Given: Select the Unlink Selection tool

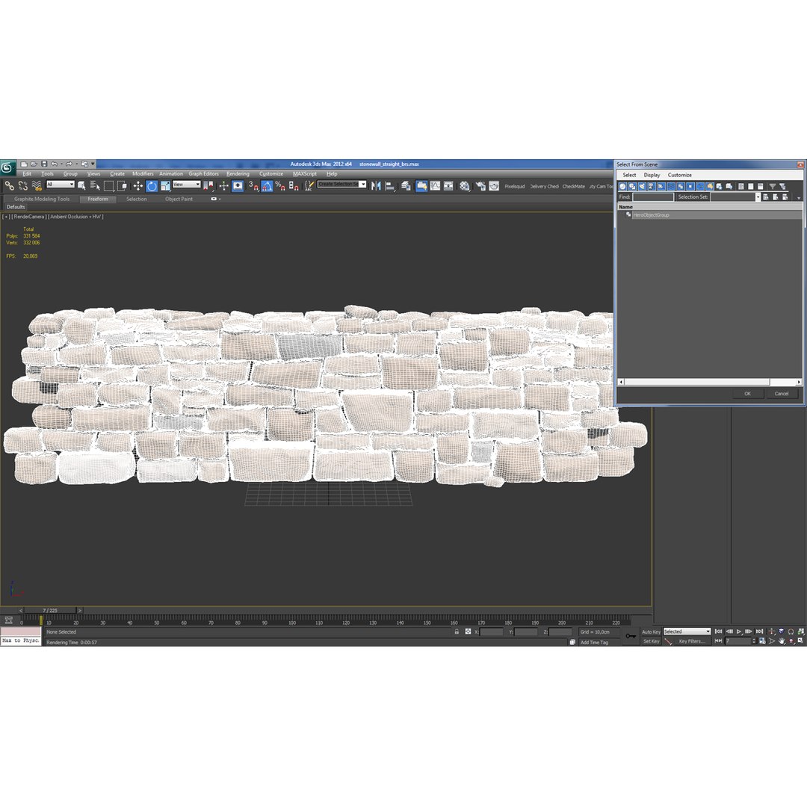Looking at the screenshot, I should (x=22, y=186).
